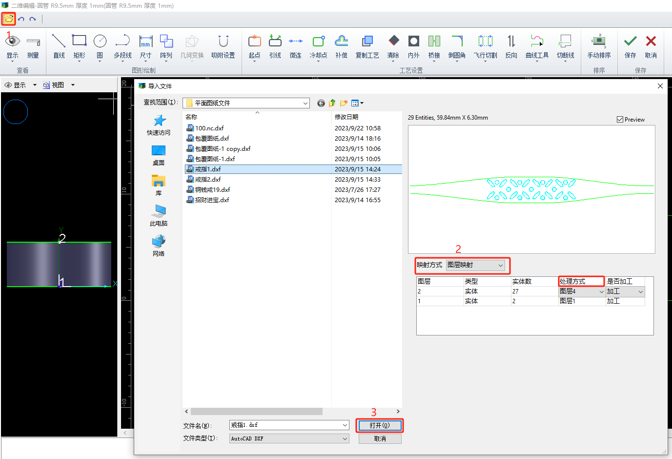Image resolution: width=672 pixels, height=459 pixels.
Task: Go to 此电脑 This PC location
Action: pyautogui.click(x=159, y=216)
